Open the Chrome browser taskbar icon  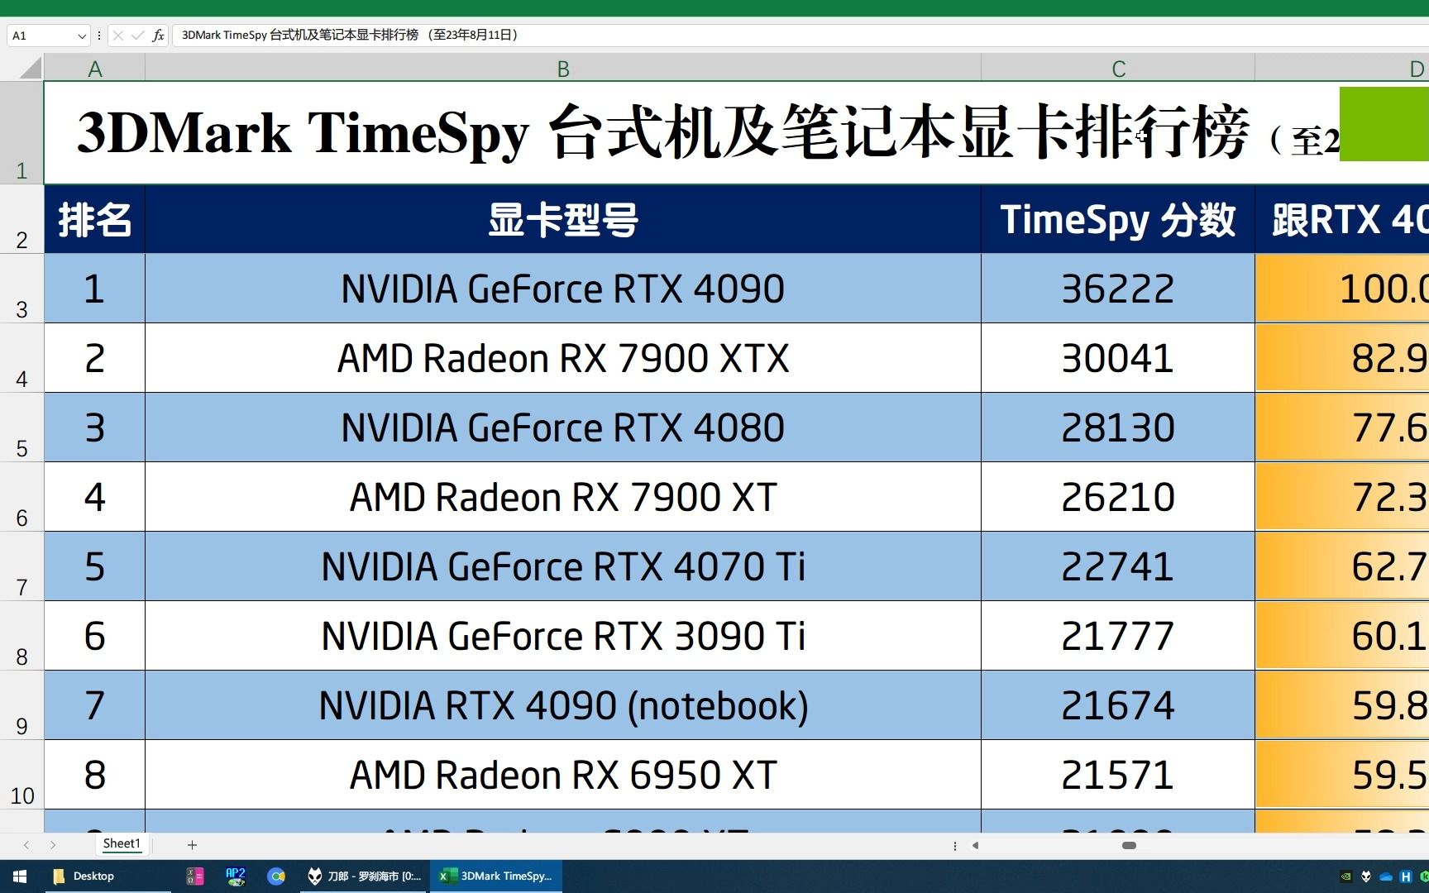click(x=276, y=876)
